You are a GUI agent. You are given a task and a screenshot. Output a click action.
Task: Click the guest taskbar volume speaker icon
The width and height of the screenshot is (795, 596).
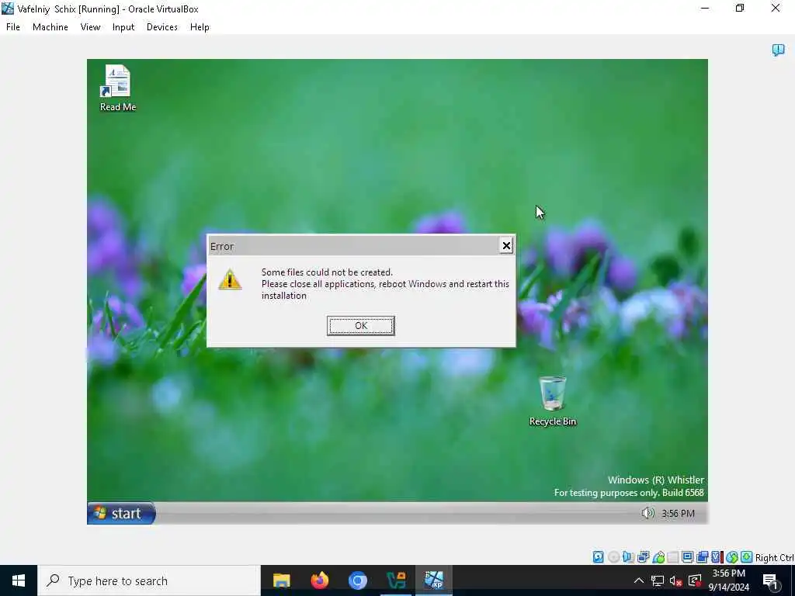[647, 514]
